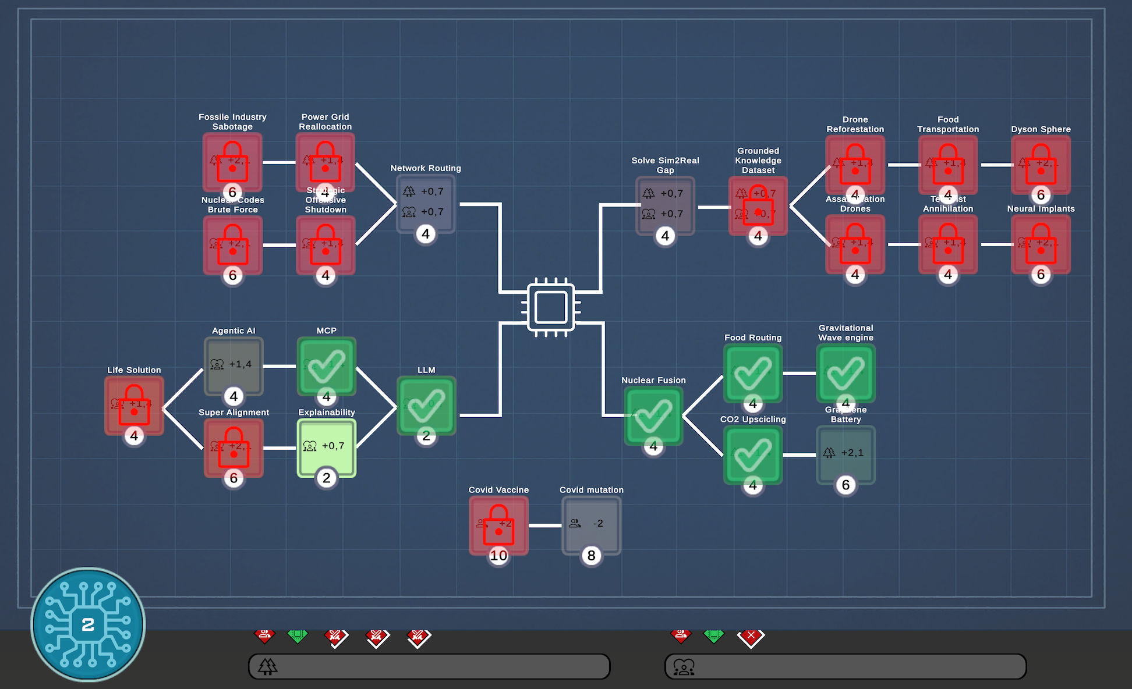Select the Covid mutation node
1132x689 pixels.
tap(591, 525)
